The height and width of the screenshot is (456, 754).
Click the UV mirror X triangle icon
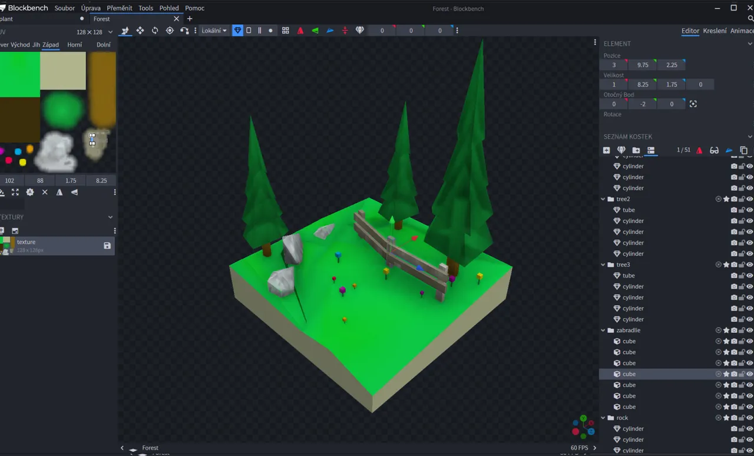pyautogui.click(x=59, y=192)
